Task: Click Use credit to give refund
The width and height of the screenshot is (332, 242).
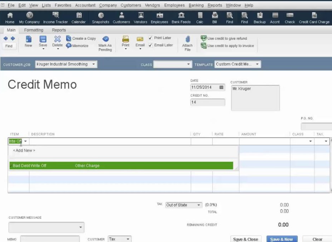Action: 224,38
